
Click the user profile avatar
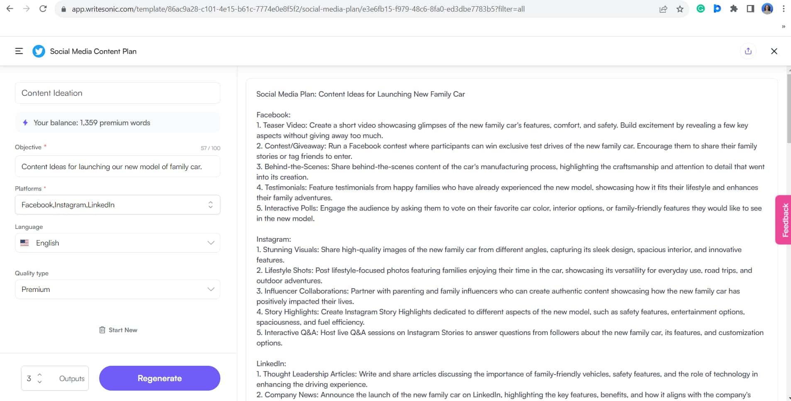coord(768,8)
